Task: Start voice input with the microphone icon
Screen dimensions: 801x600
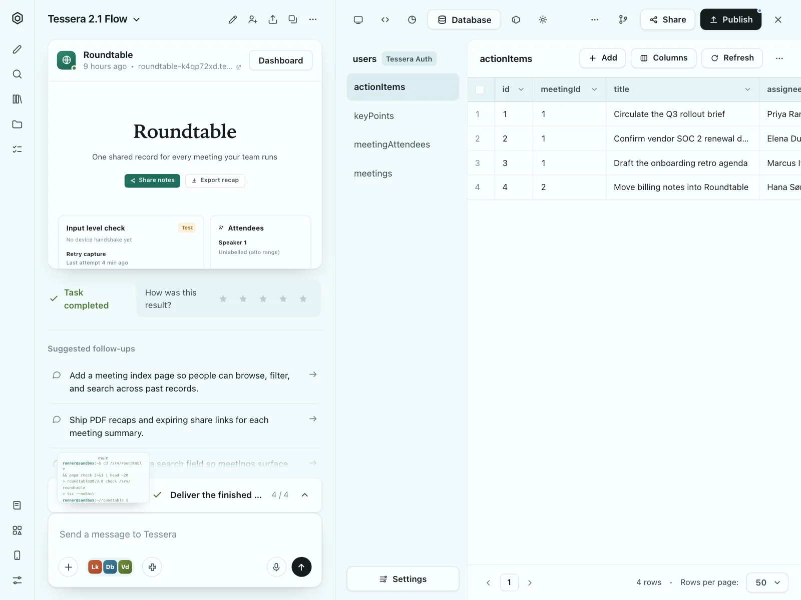Action: (x=276, y=567)
